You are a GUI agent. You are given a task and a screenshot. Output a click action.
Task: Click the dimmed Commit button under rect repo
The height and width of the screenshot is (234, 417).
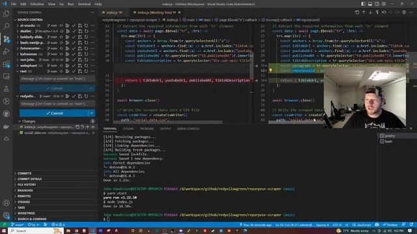(54, 88)
